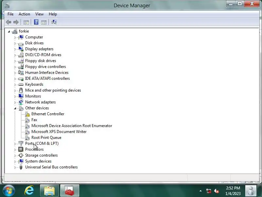
Task: Select the Microsoft Device Association Root Enumerator entry
Action: 72,126
